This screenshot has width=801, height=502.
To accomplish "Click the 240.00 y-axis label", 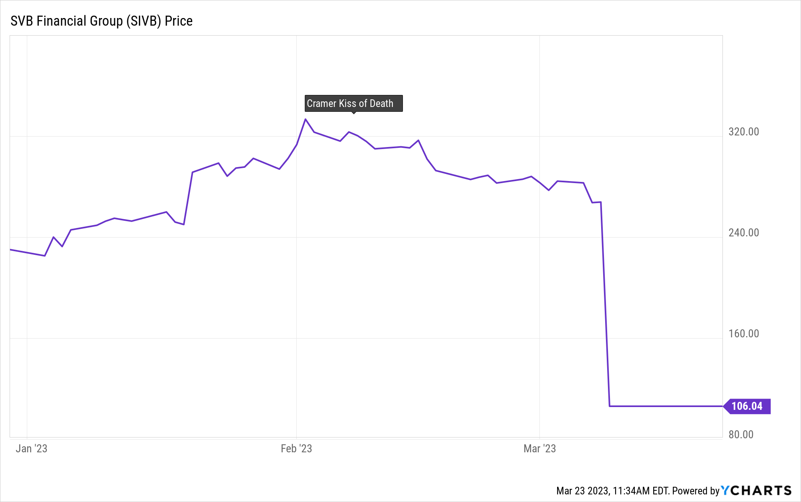I will pyautogui.click(x=743, y=233).
